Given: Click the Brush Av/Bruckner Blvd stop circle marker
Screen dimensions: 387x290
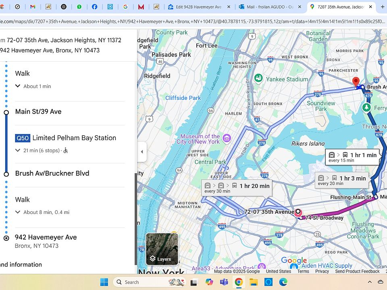Looking at the screenshot, I should click(6, 174).
